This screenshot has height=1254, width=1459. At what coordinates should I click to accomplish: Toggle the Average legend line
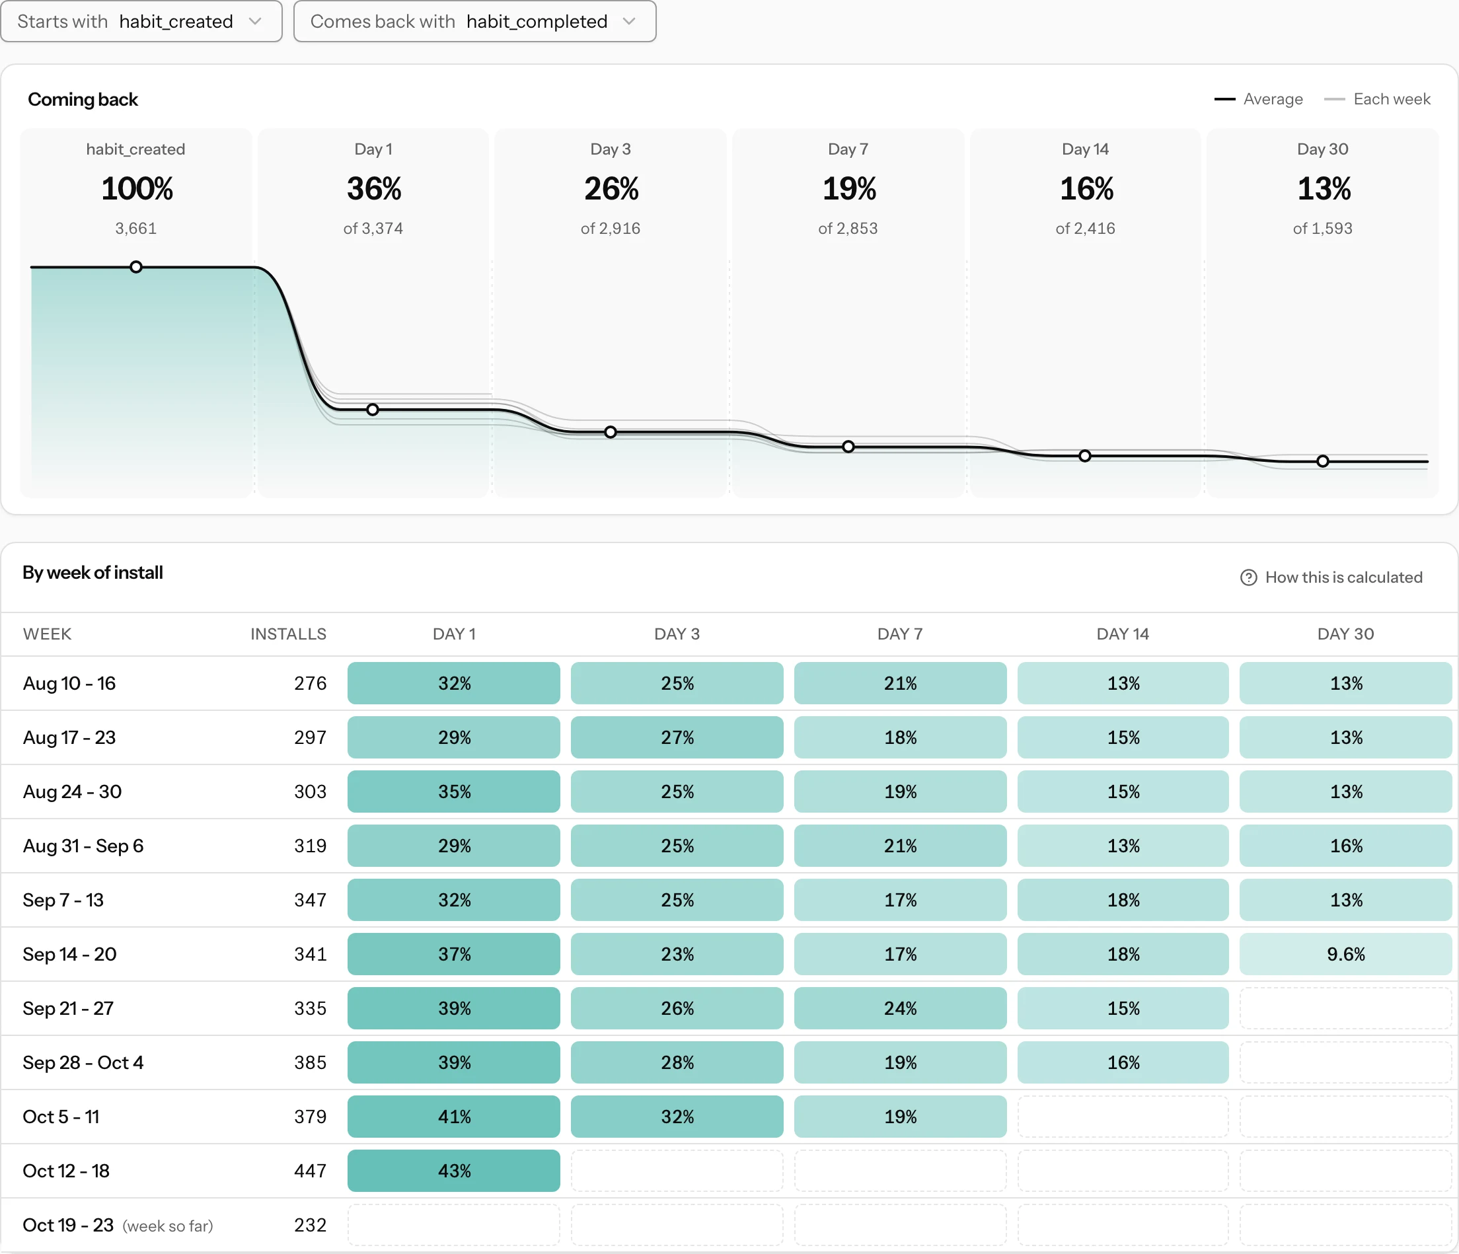[1258, 99]
